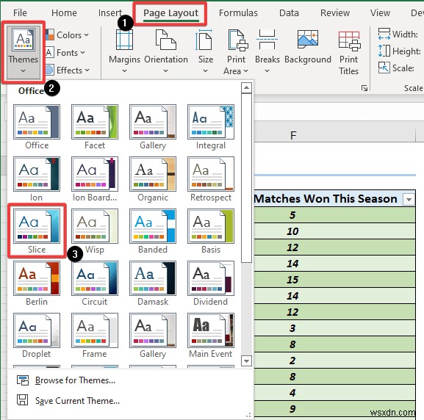Select the cell with value 4
The image size is (424, 420).
pyautogui.click(x=334, y=392)
